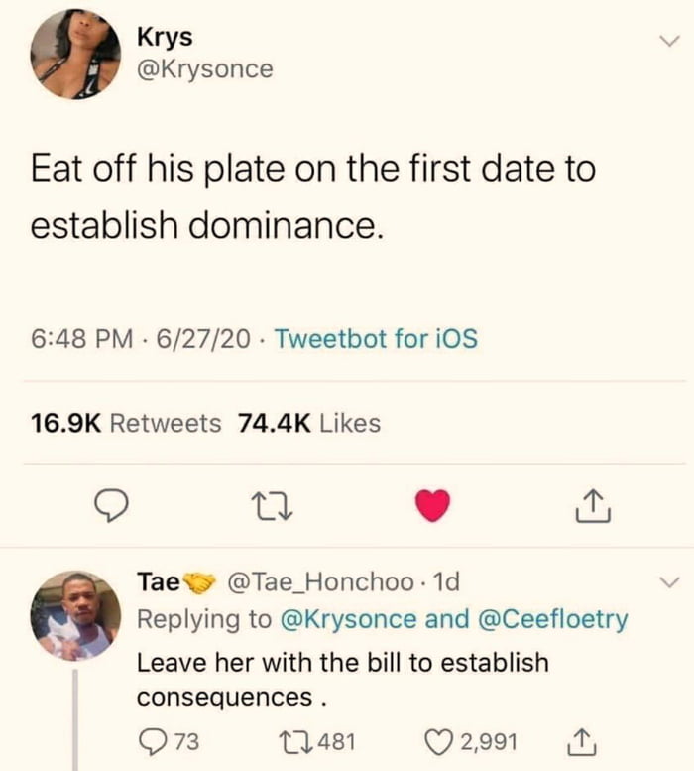Show the 74.4K Likes list

tap(309, 423)
